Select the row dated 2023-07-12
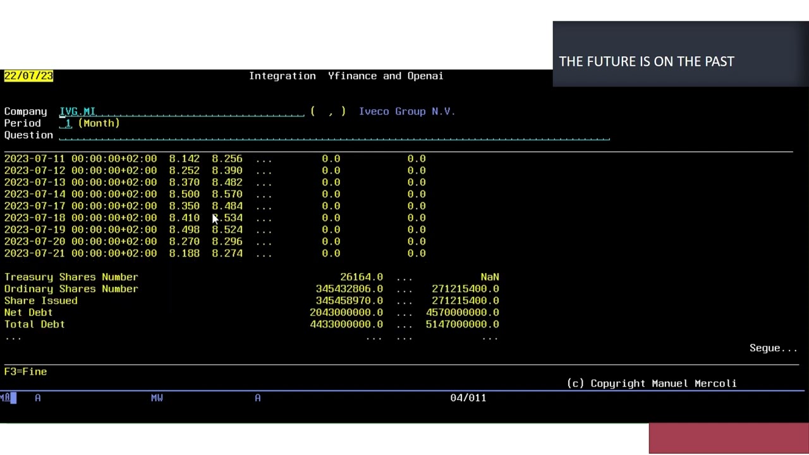This screenshot has height=455, width=809. [215, 171]
